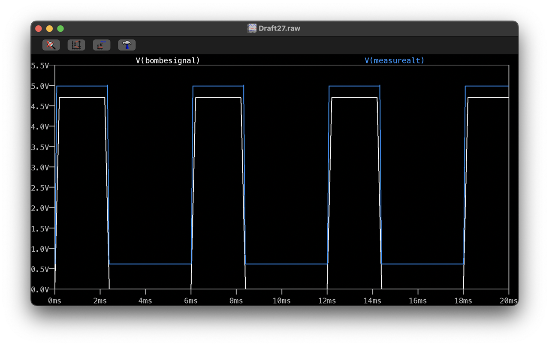Image resolution: width=549 pixels, height=346 pixels.
Task: Click the 0.0V label on the vertical axis
Action: click(40, 289)
